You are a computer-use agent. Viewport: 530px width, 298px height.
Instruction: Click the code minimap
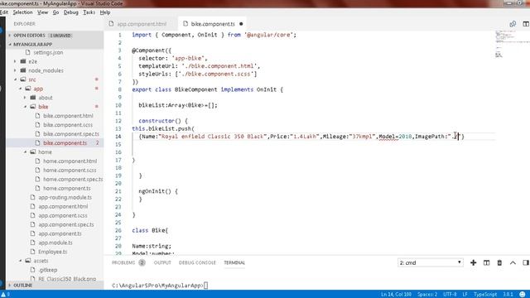[x=512, y=44]
